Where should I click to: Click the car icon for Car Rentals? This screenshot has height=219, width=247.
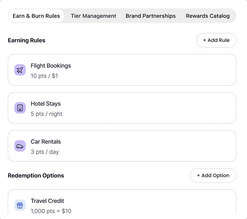20,146
